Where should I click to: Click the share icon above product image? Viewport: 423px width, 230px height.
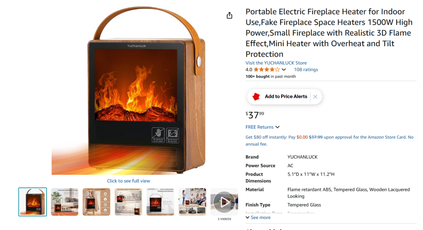229,16
